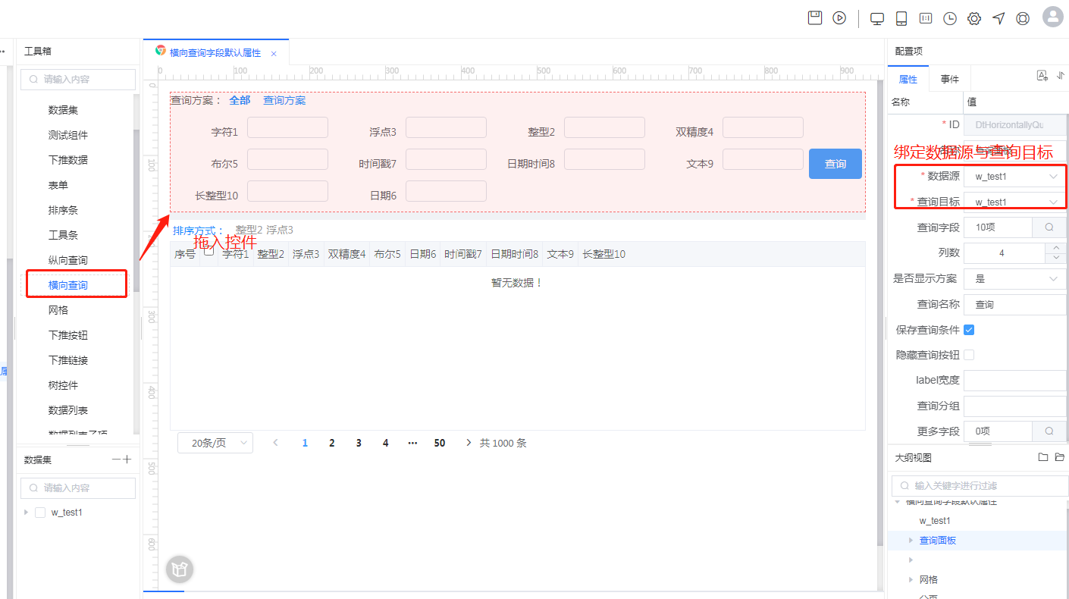Click the save floppy disk icon
Image resolution: width=1069 pixels, height=599 pixels.
(x=815, y=18)
